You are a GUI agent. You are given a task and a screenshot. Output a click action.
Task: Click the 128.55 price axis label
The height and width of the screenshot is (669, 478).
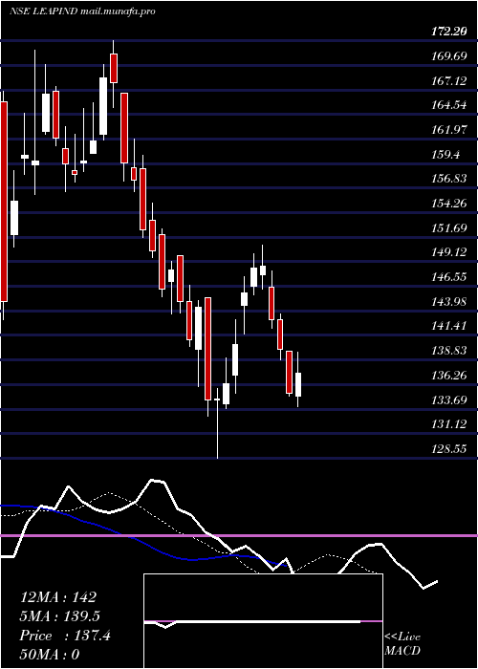447,449
